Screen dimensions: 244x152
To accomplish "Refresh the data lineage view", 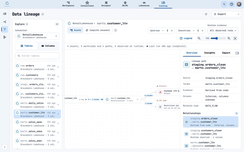I will [x=206, y=14].
